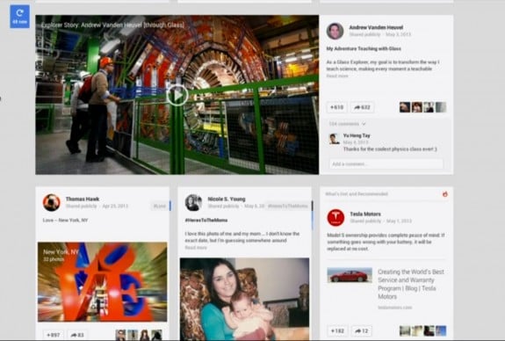Open Thomas Hawk's profile picture
This screenshot has width=505, height=341.
[x=52, y=202]
